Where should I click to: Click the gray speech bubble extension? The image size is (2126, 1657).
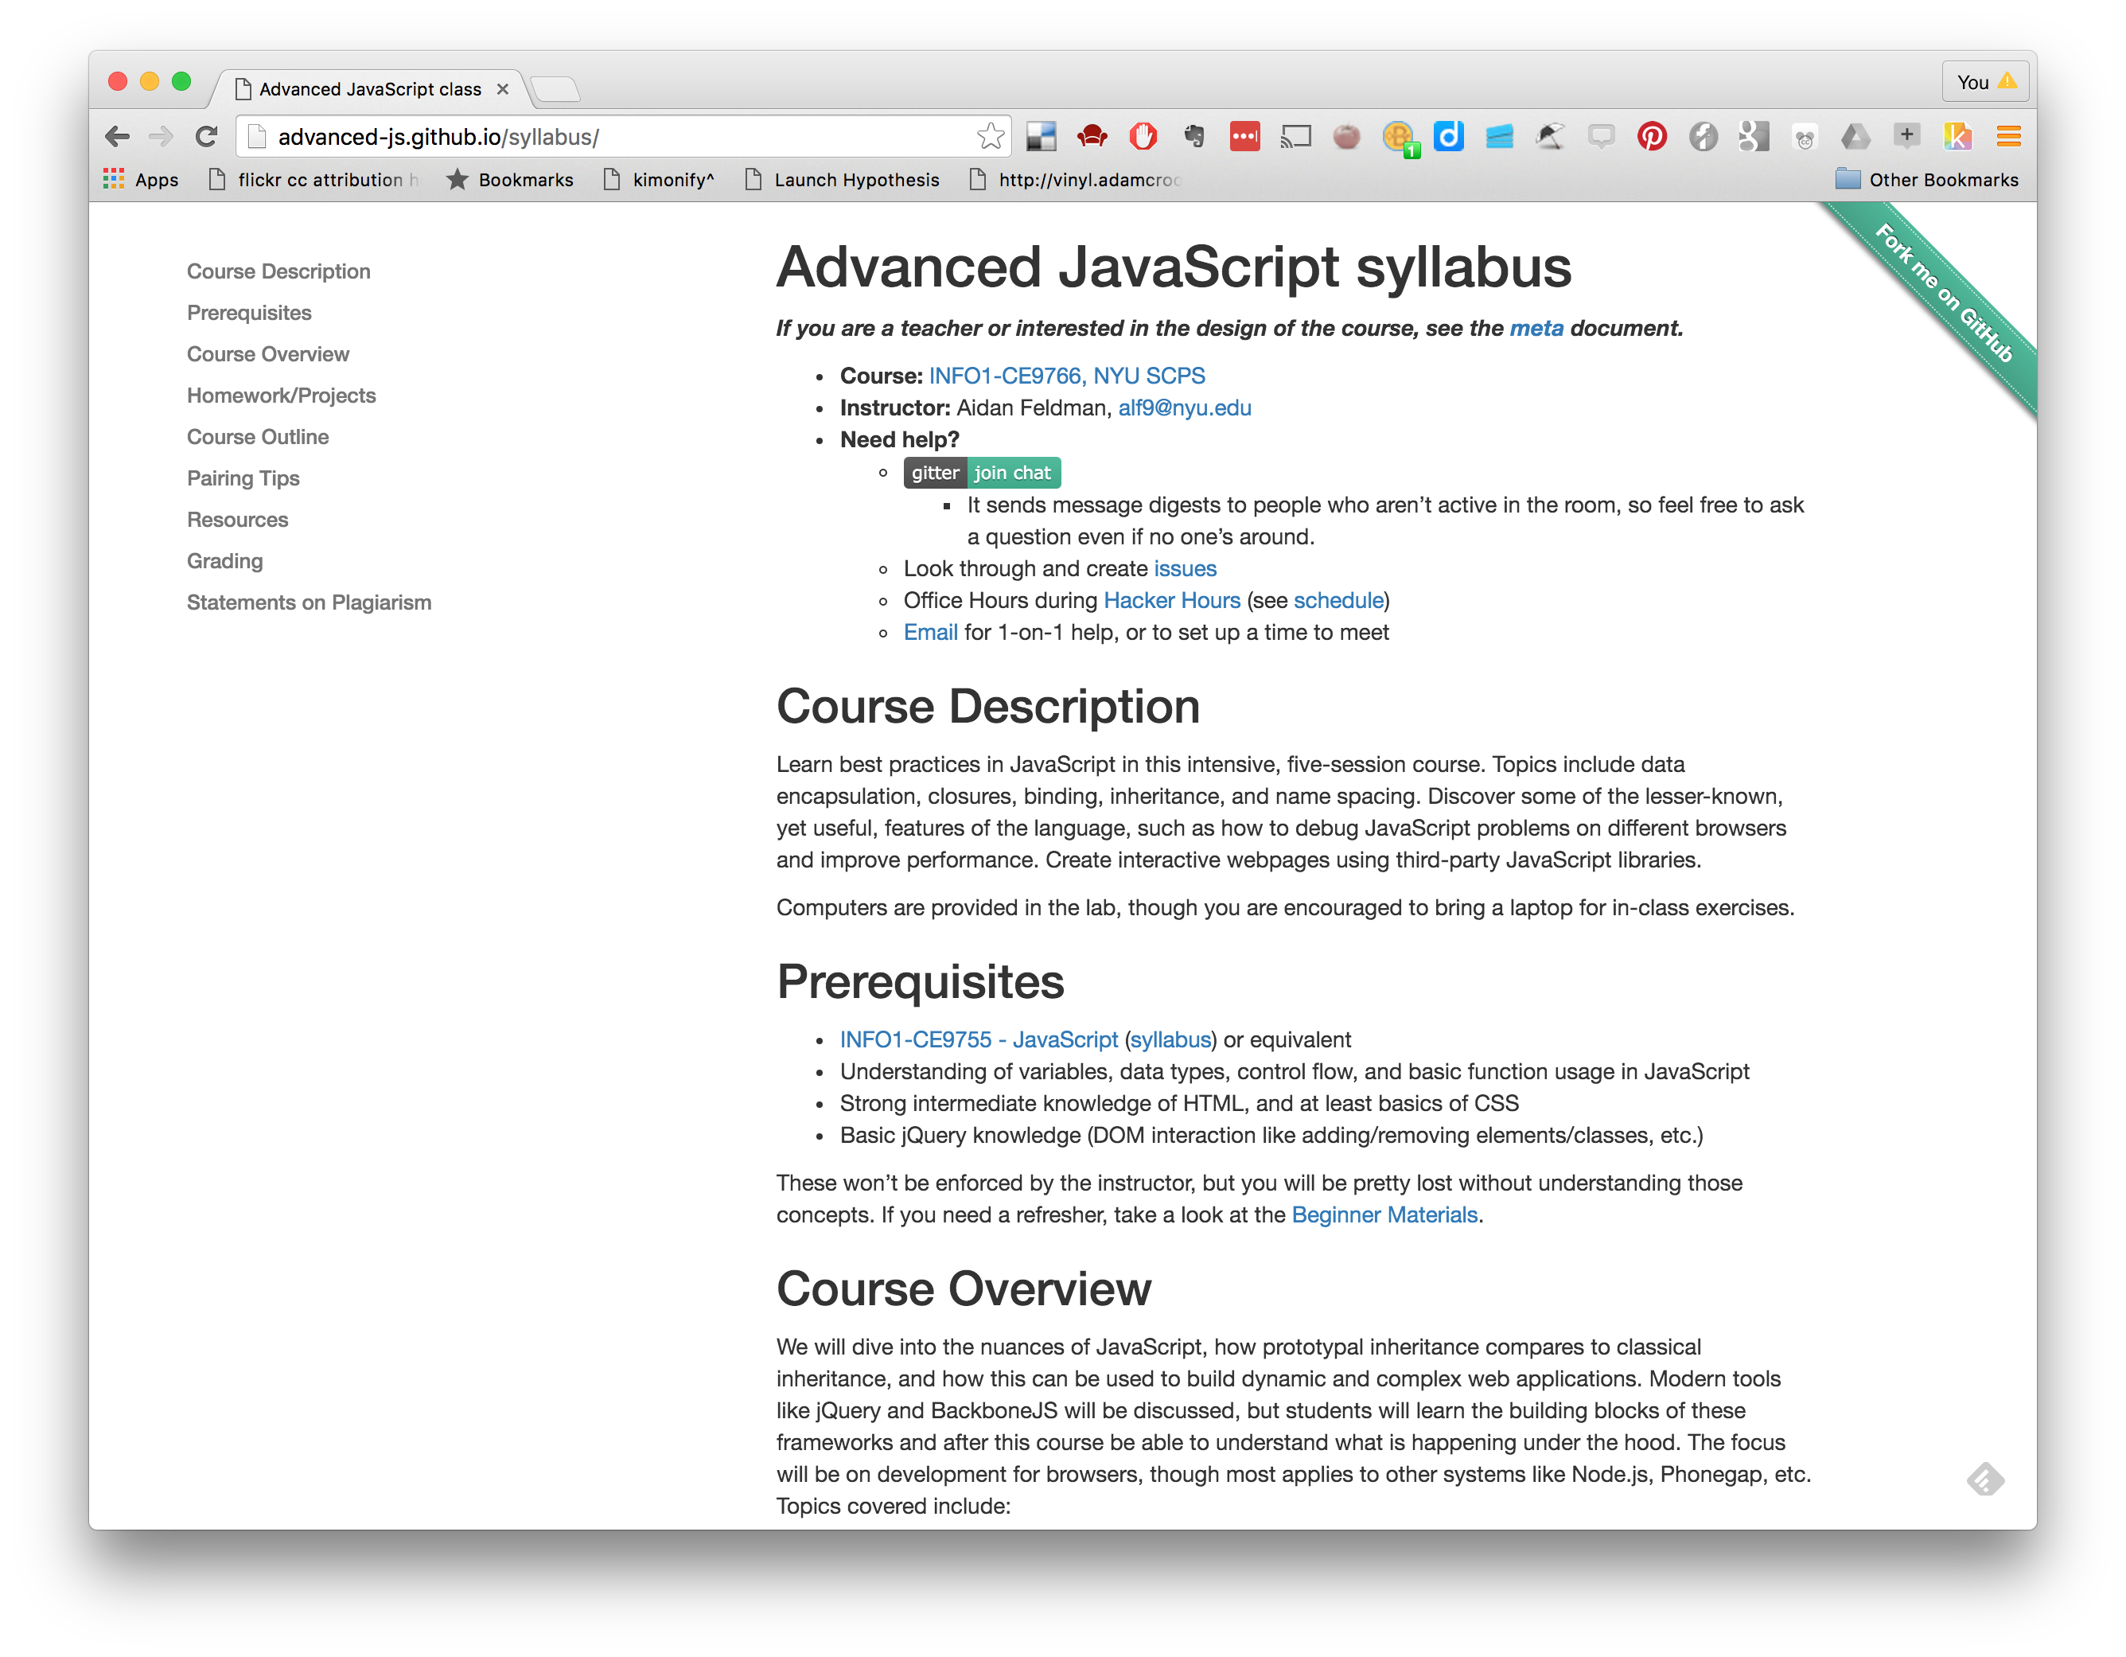1602,136
